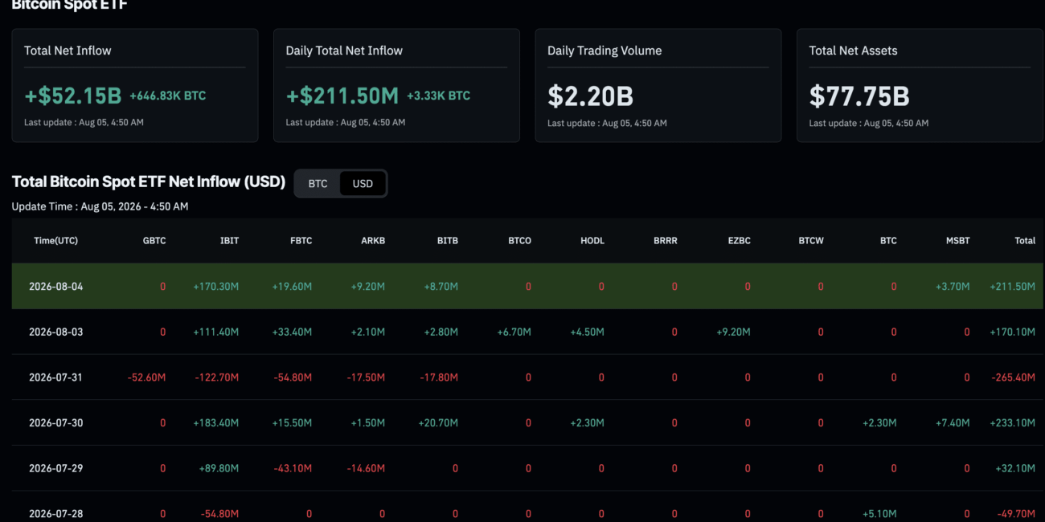Sort by Time(UTC) column header
The height and width of the screenshot is (522, 1045).
[55, 241]
